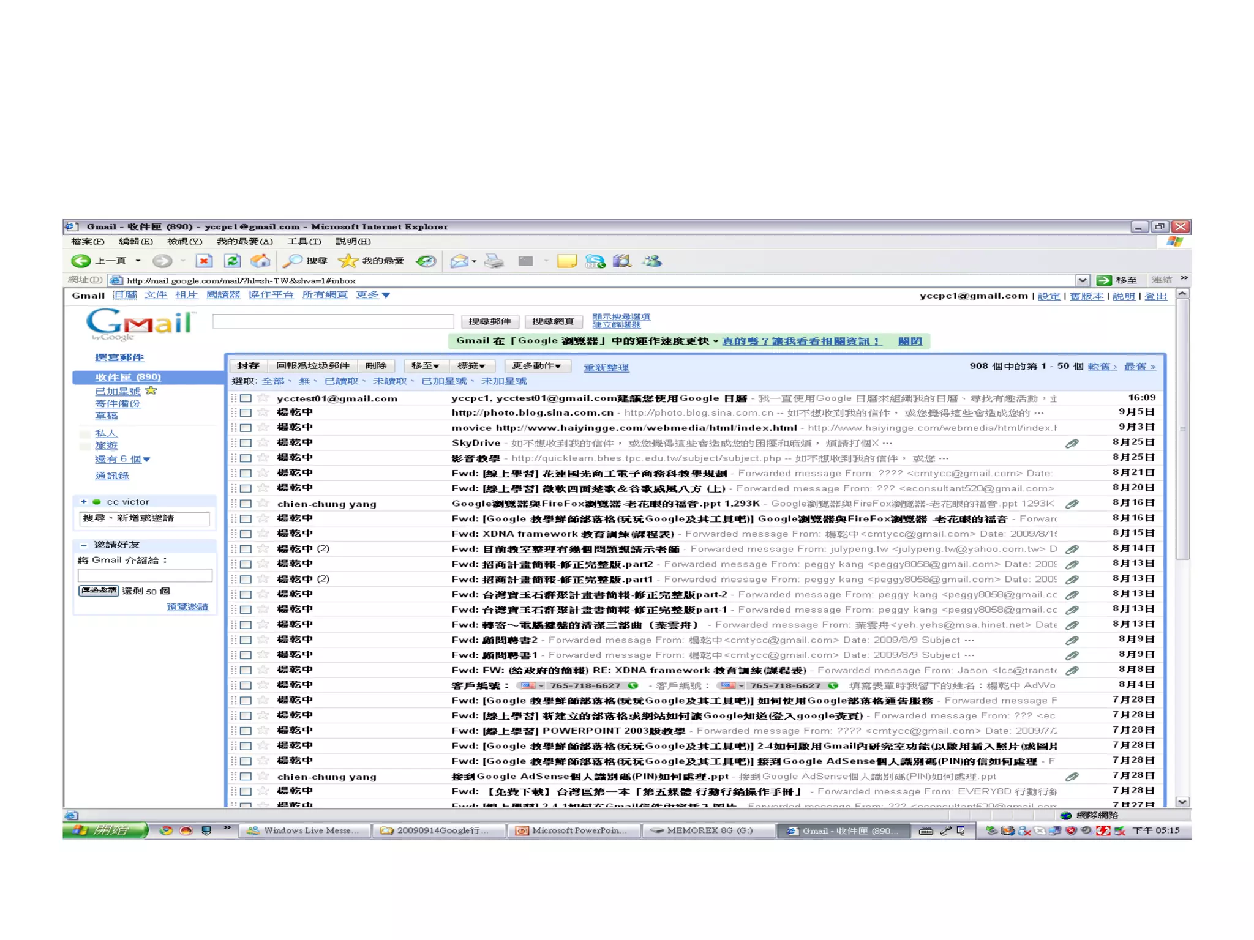Star the SkyDrive email row
Viewport: 1254px width, 940px height.
pyautogui.click(x=263, y=442)
